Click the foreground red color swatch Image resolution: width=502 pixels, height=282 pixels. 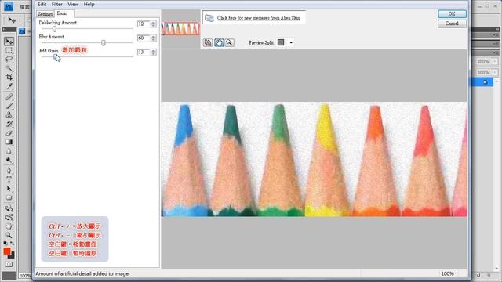pyautogui.click(x=7, y=251)
